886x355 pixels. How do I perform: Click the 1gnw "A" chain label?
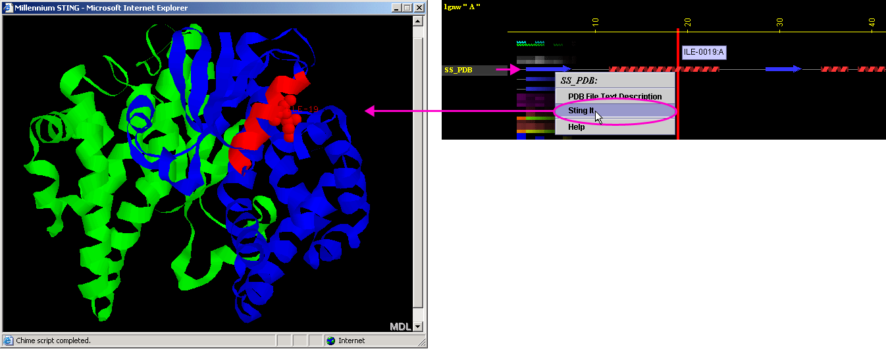coord(462,6)
